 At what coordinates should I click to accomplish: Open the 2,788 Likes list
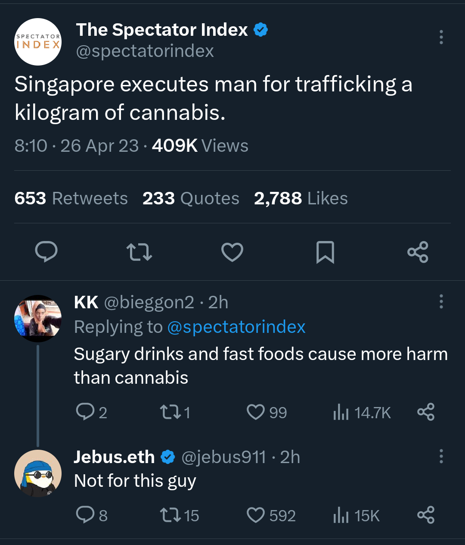click(x=301, y=198)
